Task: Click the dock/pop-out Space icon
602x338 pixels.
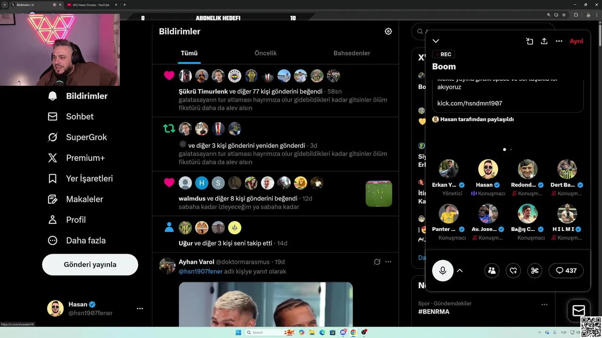Action: (x=530, y=41)
